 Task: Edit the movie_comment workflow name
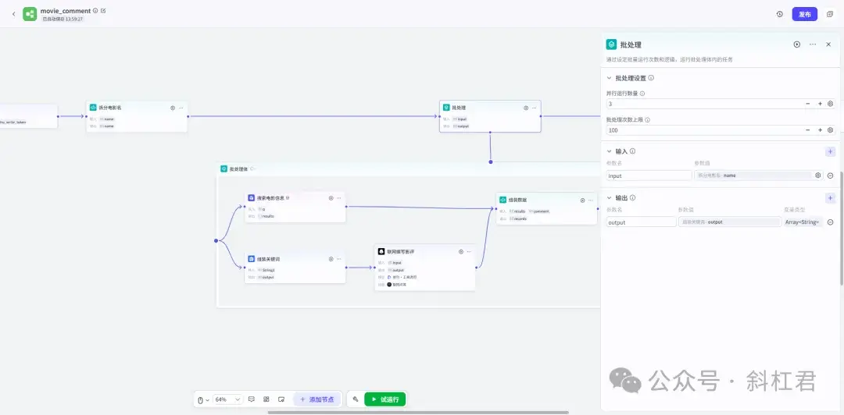click(103, 10)
